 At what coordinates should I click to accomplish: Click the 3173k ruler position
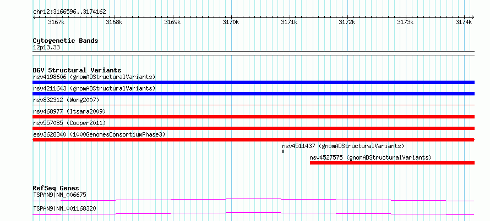(x=406, y=22)
